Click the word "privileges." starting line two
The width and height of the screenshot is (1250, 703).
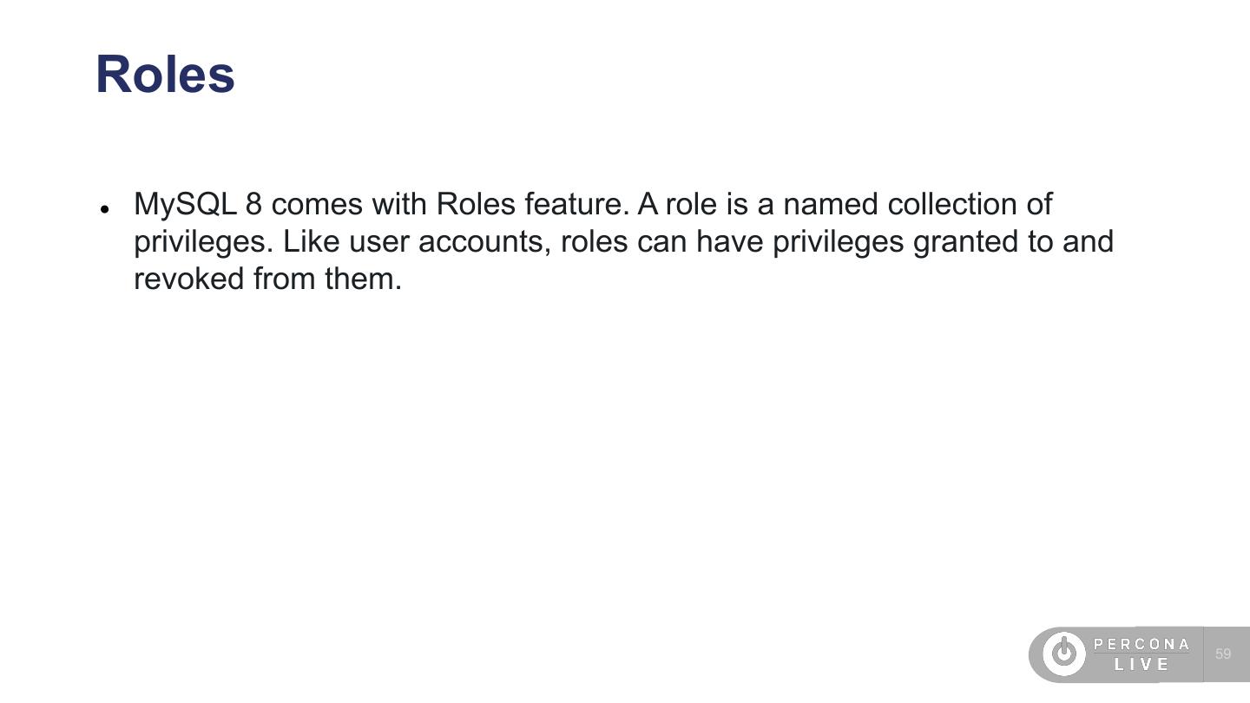pos(203,242)
